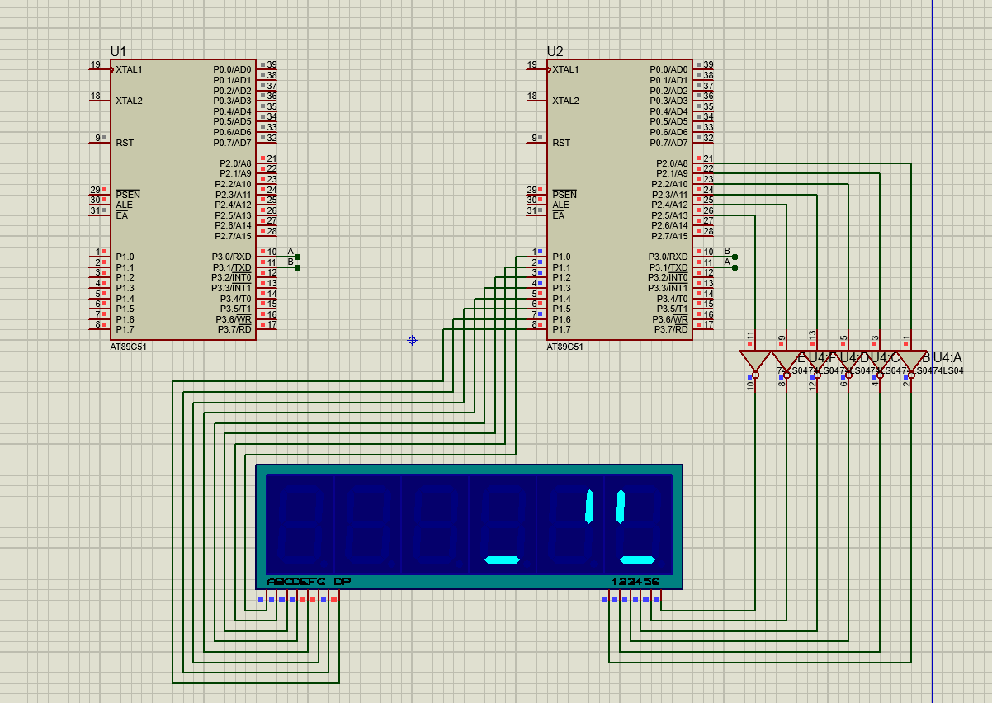Click terminal A at U2 P3.1/TXD
The height and width of the screenshot is (703, 992).
734,267
